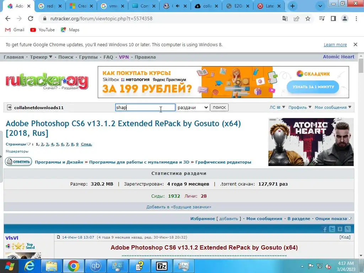Click Модераторы link
This screenshot has height=273, width=364.
coord(17,151)
